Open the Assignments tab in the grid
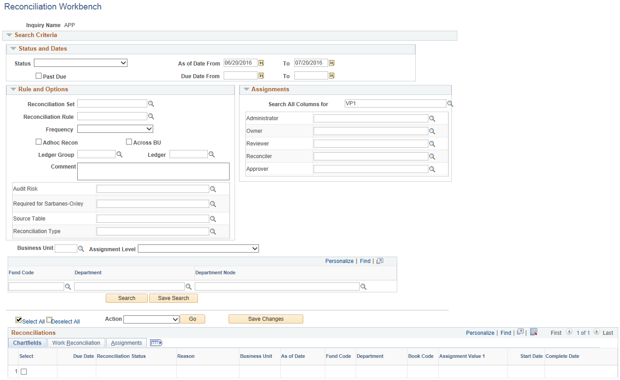 click(x=126, y=343)
